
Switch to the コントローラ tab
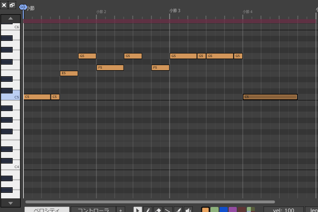click(93, 209)
